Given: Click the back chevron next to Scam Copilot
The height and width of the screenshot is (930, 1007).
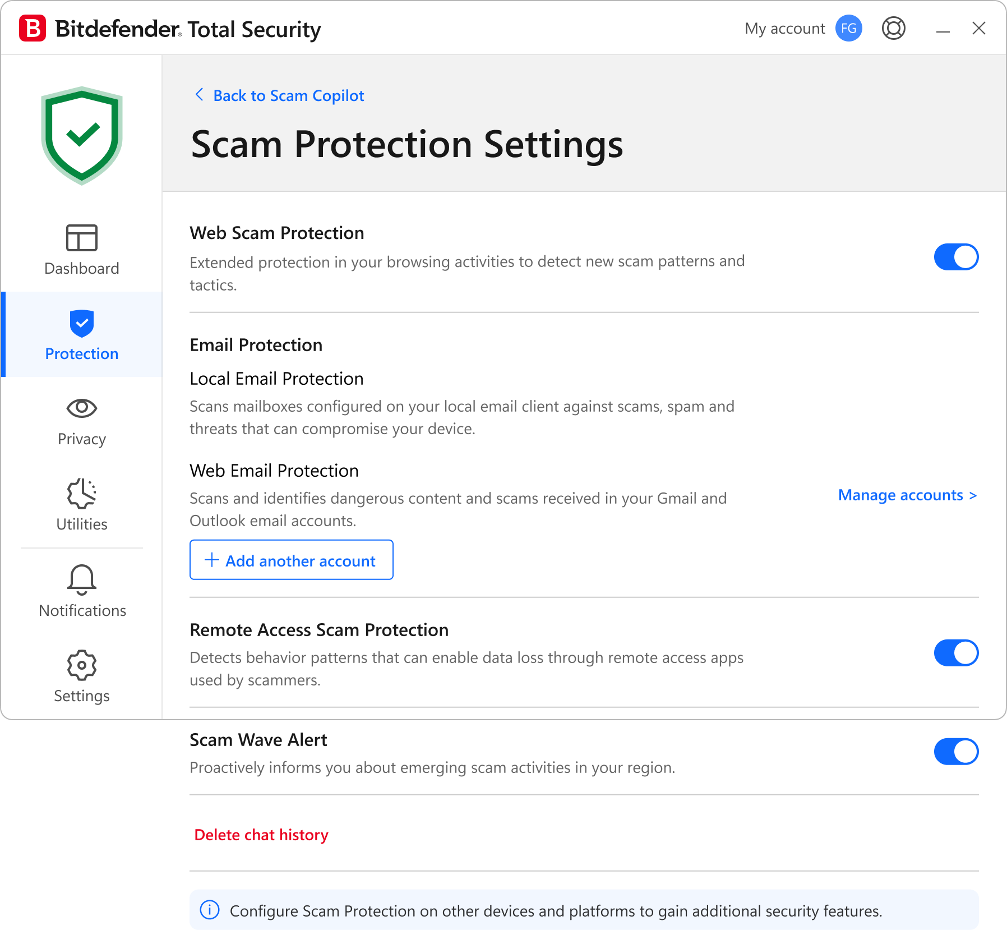Looking at the screenshot, I should tap(199, 95).
